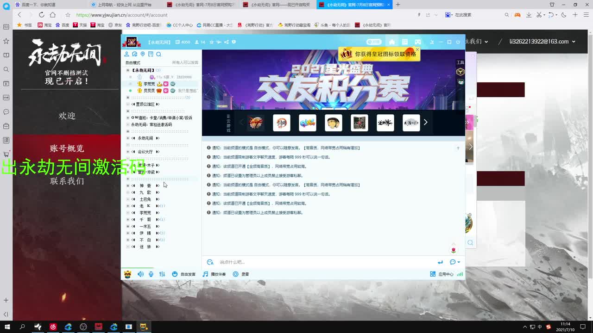The height and width of the screenshot is (333, 593).
Task: Open 联系我们 in website sidebar
Action: (67, 181)
